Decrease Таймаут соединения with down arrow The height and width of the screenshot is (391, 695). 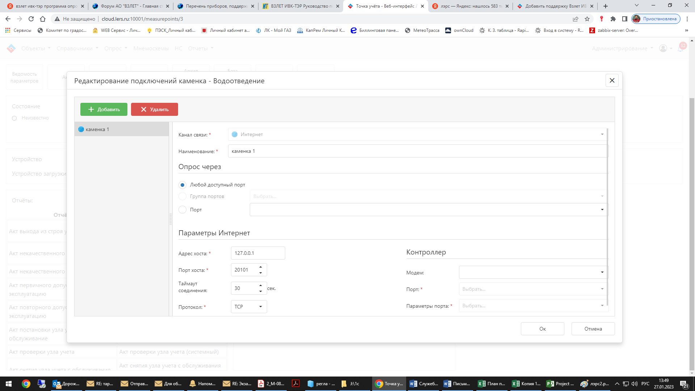pyautogui.click(x=261, y=291)
